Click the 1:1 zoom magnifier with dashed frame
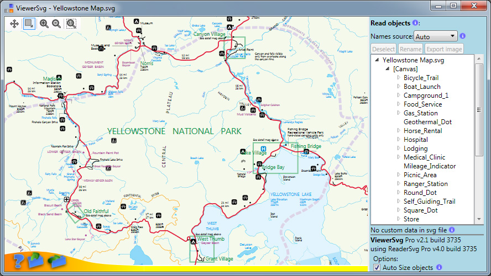Viewport: 491px width, 276px height. pos(71,24)
